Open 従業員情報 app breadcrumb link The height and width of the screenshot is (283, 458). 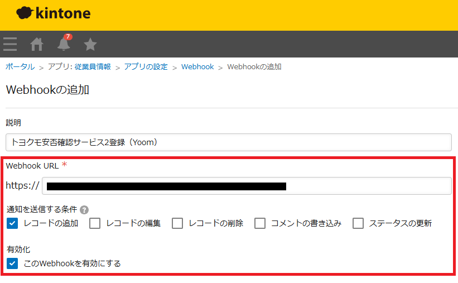pos(93,66)
